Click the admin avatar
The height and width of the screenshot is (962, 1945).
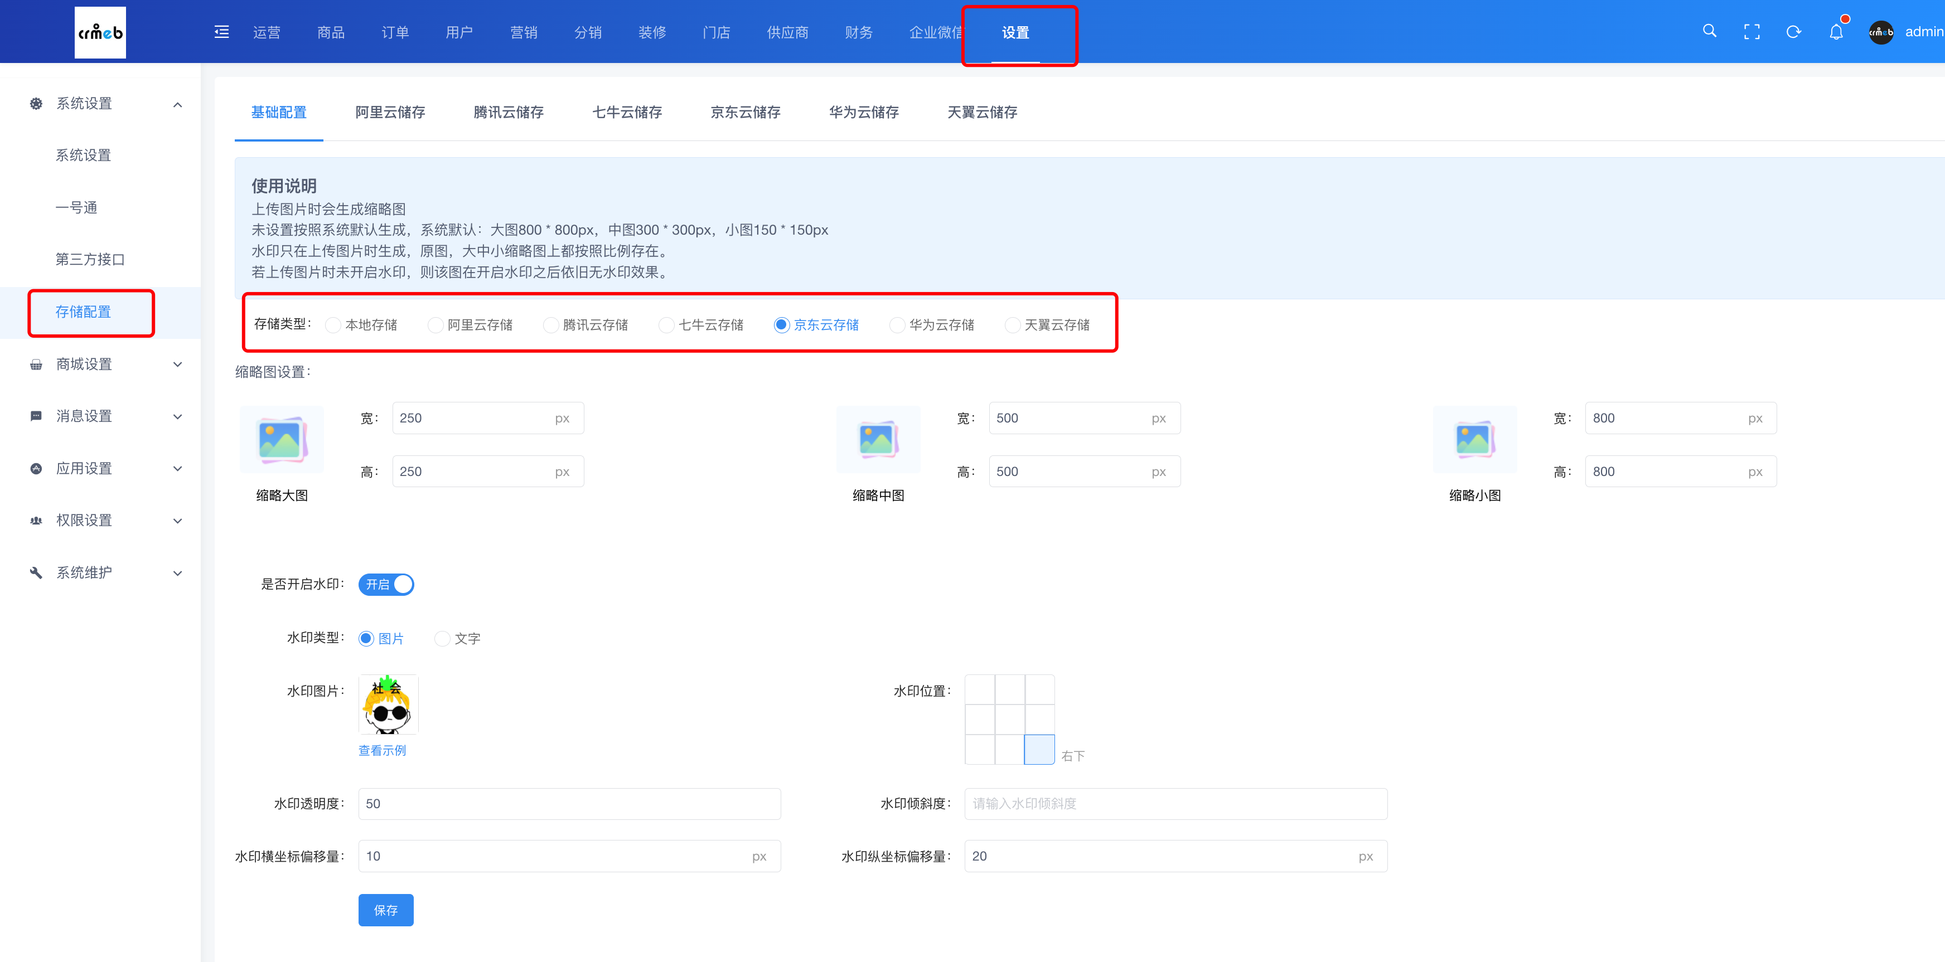1881,32
